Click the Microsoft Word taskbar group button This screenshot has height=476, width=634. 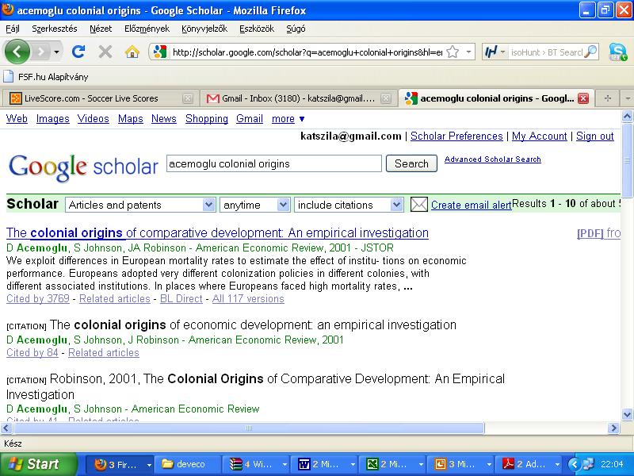pyautogui.click(x=325, y=464)
